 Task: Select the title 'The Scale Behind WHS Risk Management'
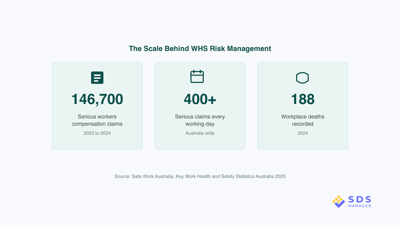200,48
